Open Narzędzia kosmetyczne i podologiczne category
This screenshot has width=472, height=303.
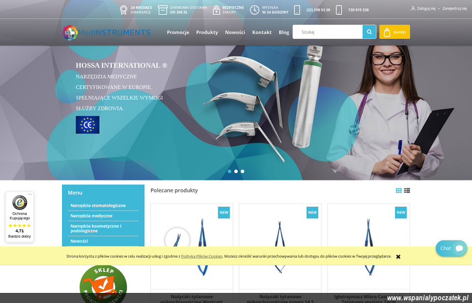point(96,228)
